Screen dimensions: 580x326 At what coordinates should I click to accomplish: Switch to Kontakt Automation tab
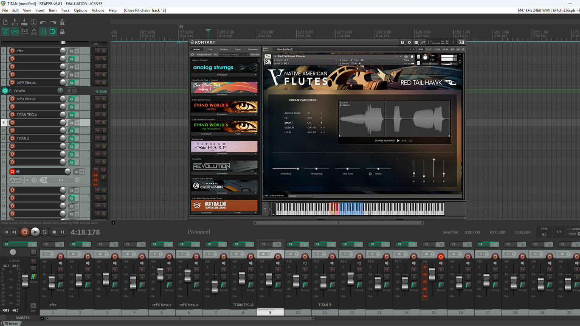point(253,49)
